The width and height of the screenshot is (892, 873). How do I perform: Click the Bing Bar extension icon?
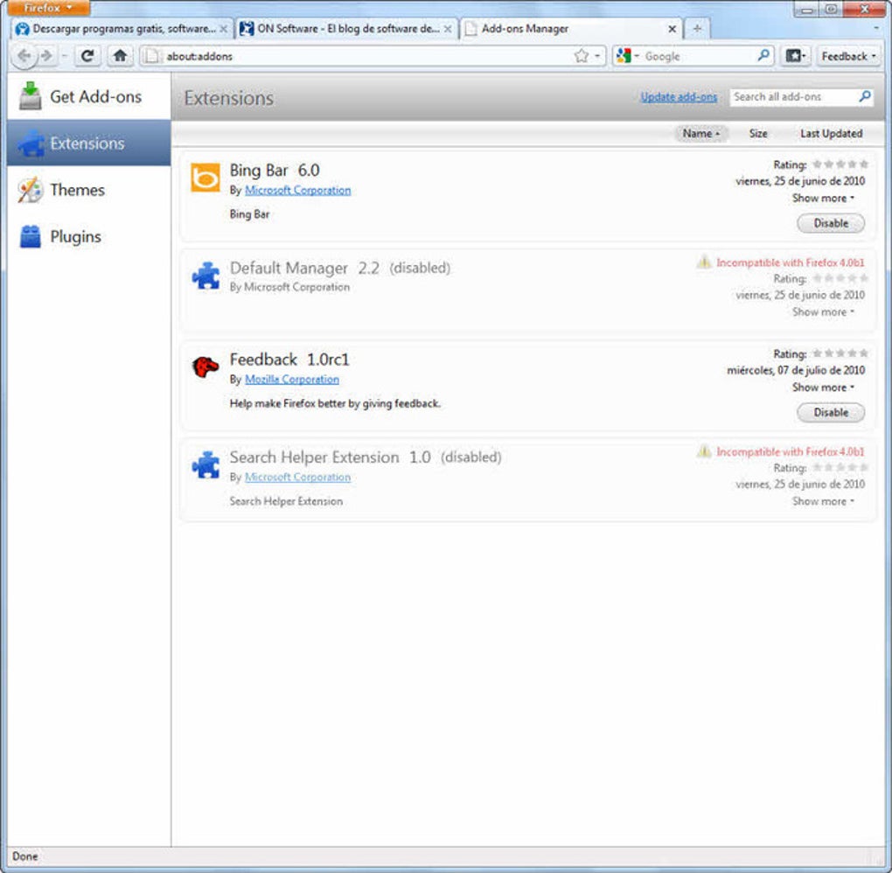tap(205, 178)
